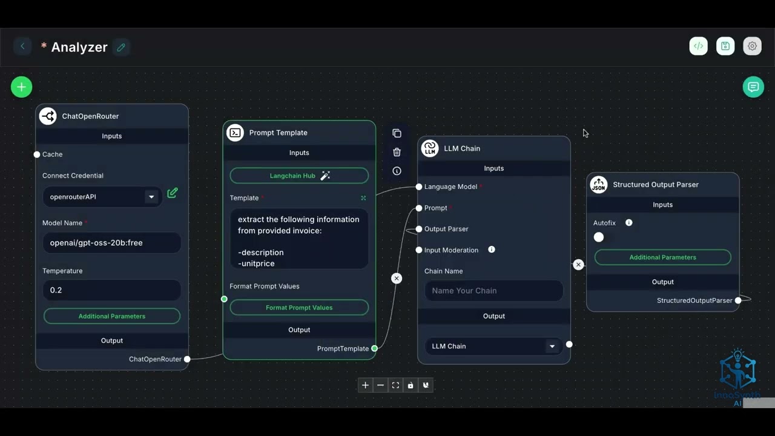This screenshot has height=436, width=775.
Task: Zoom out on canvas minus control
Action: pos(380,385)
